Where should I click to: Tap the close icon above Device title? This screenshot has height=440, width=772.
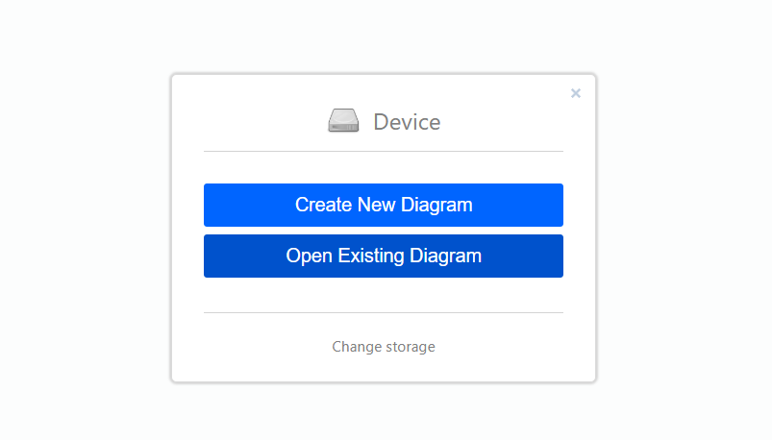pyautogui.click(x=576, y=93)
